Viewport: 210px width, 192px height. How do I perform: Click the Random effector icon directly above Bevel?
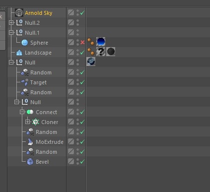click(x=30, y=152)
